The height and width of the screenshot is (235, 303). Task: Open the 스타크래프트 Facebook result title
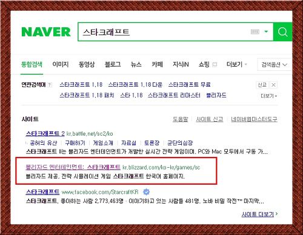click(x=42, y=192)
